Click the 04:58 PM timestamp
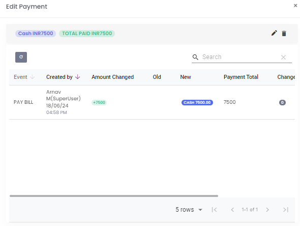Viewport: 300px width, 226px height. tap(56, 112)
